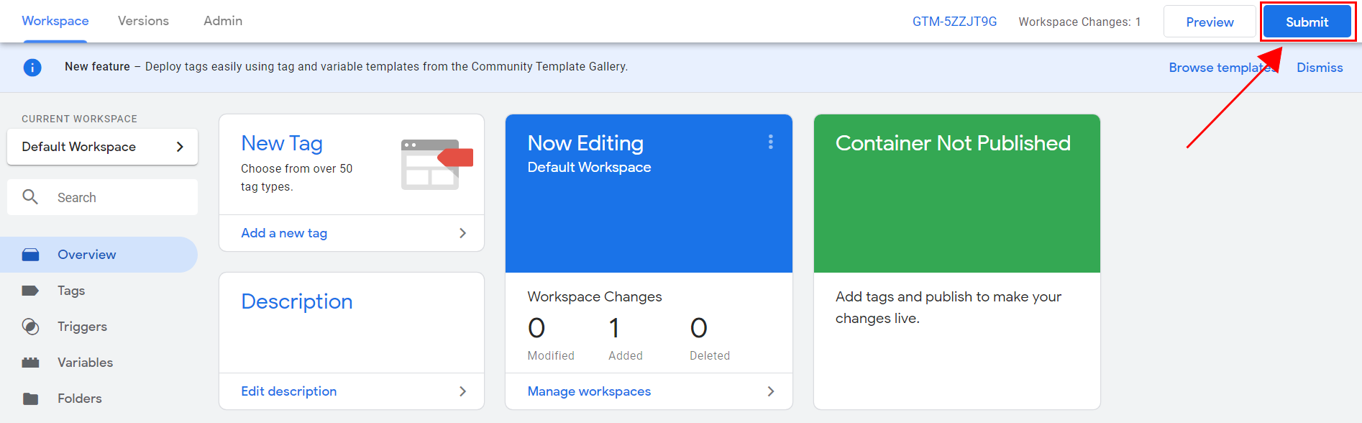Click the Deleted count of 0
The image size is (1362, 423).
point(699,329)
